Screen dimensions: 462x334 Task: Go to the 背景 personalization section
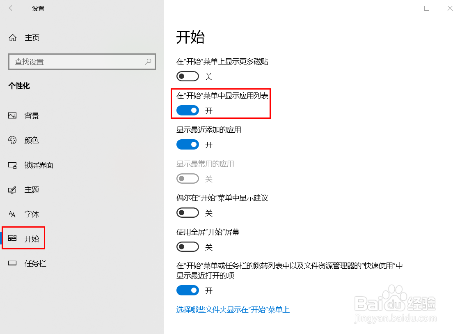32,115
